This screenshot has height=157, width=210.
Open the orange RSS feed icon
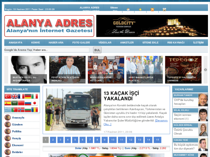pyautogui.click(x=152, y=10)
